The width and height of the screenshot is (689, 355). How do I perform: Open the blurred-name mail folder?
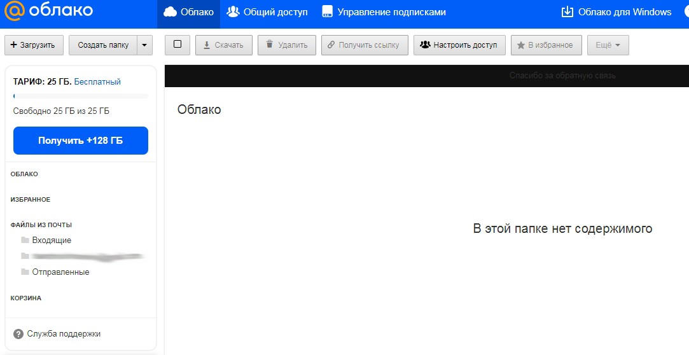tap(88, 256)
